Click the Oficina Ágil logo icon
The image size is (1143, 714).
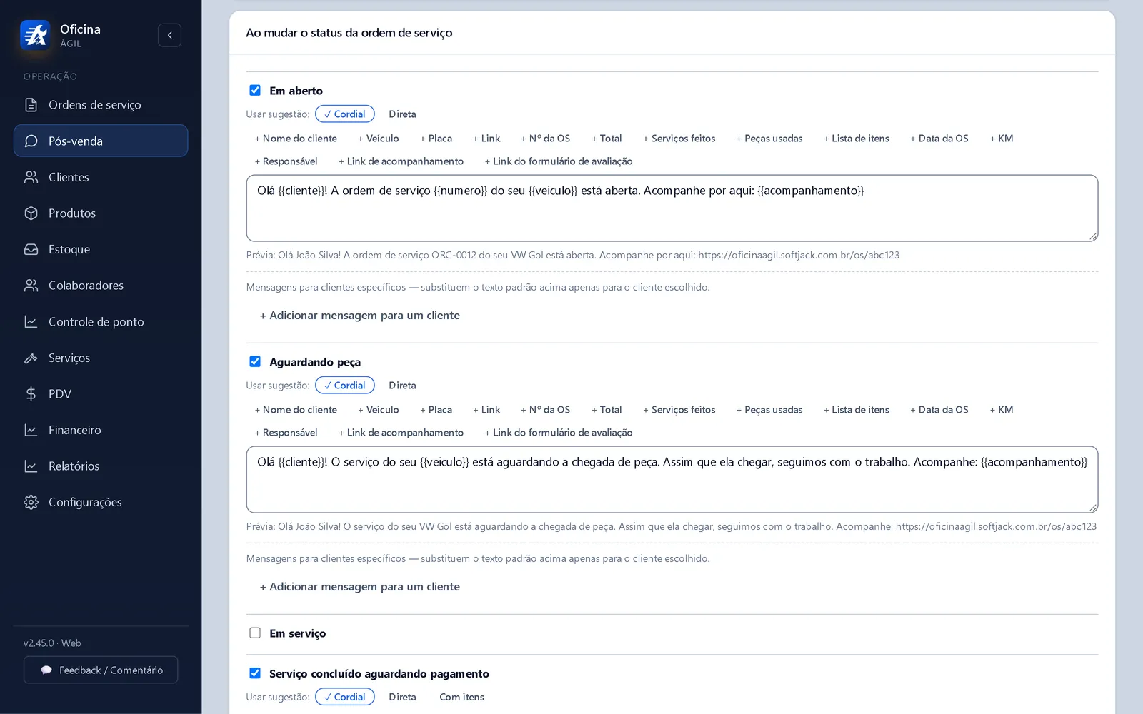click(x=35, y=35)
